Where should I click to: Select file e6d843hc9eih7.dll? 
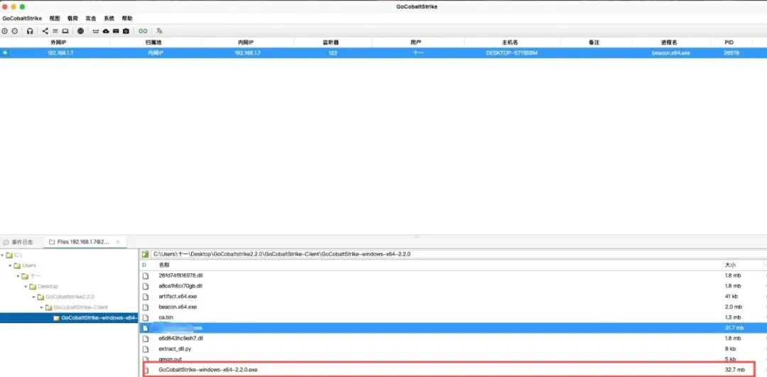[180, 339]
